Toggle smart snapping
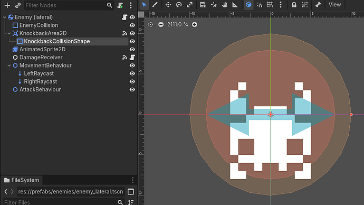This screenshot has height=205, width=364. point(260,5)
